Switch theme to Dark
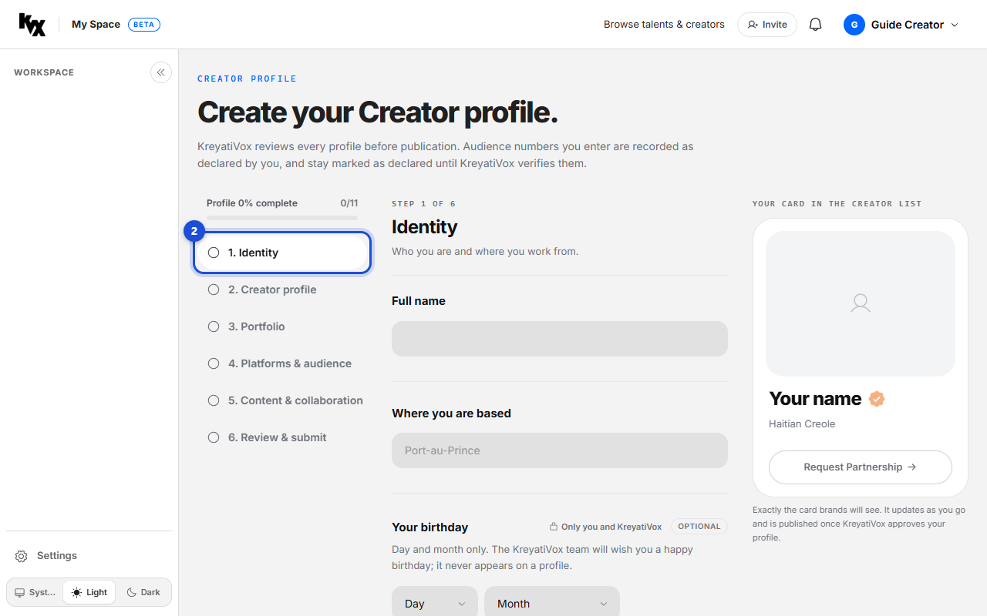Image resolution: width=987 pixels, height=616 pixels. point(143,592)
